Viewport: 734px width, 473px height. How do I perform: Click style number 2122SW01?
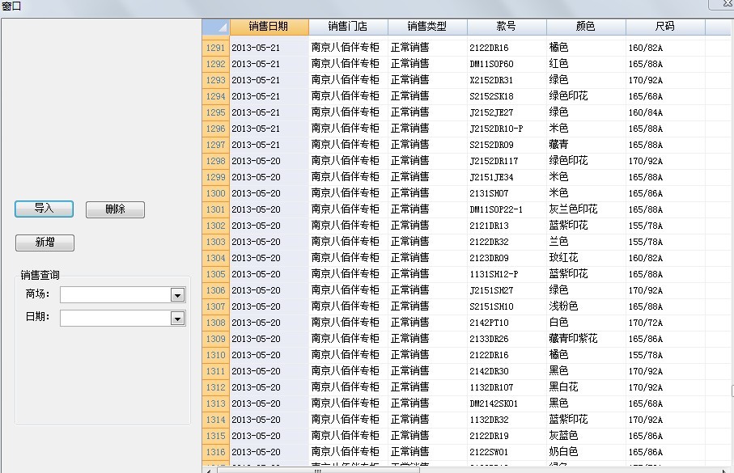tap(489, 452)
